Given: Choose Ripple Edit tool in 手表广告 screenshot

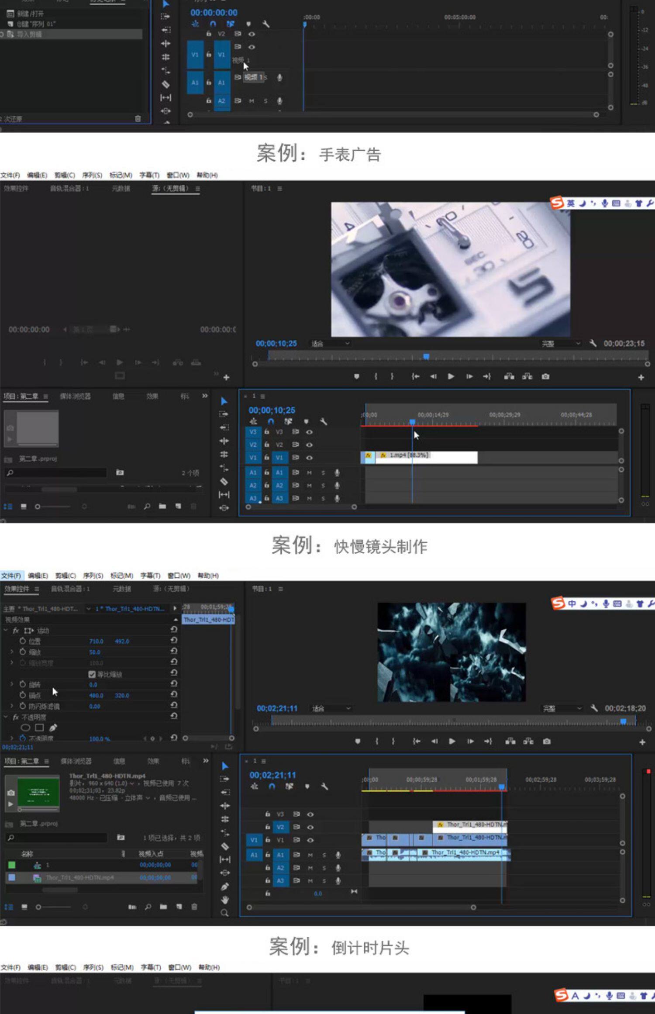Looking at the screenshot, I should click(x=224, y=441).
